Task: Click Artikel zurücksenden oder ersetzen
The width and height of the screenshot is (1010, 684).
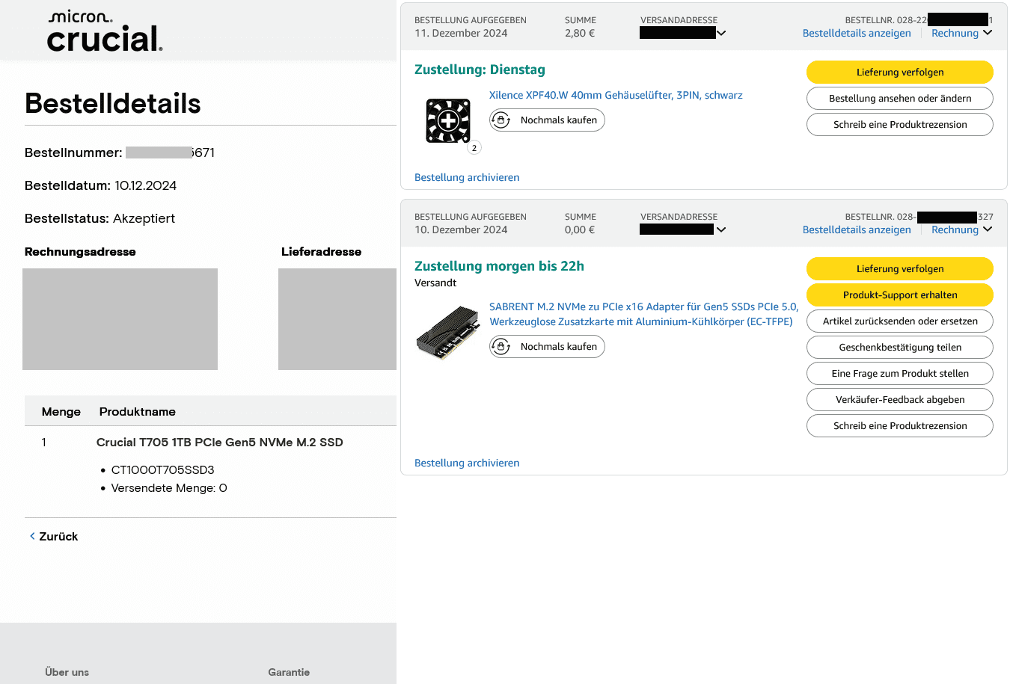Action: point(899,321)
